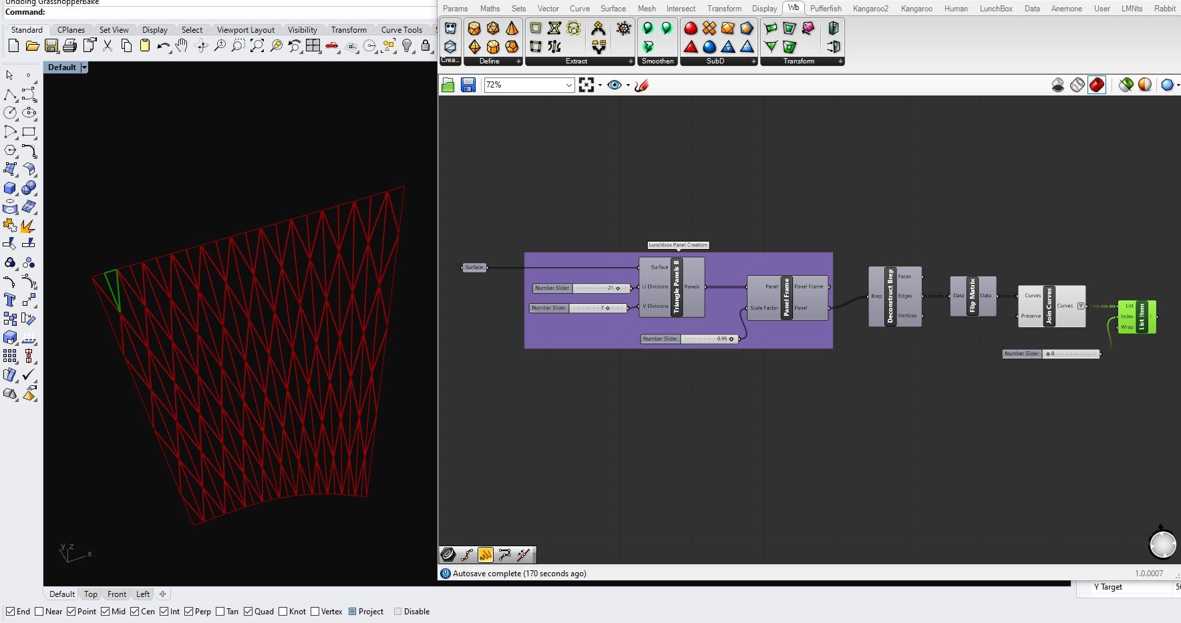This screenshot has height=623, width=1181.
Task: Switch to the Curve Tools toolbar tab
Action: (x=401, y=29)
